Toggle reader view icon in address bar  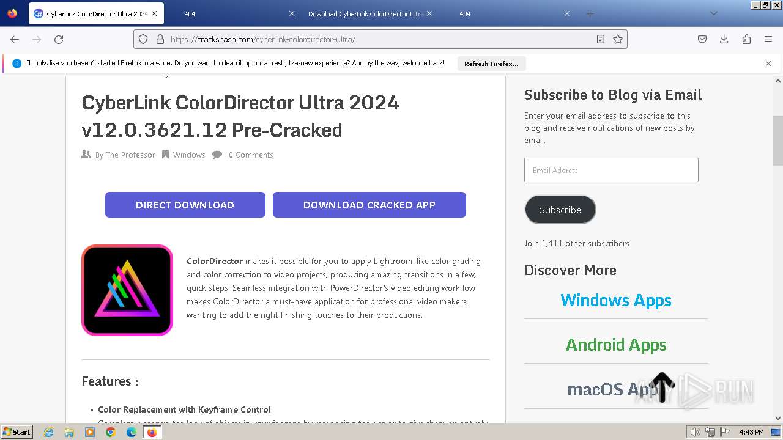tap(601, 39)
